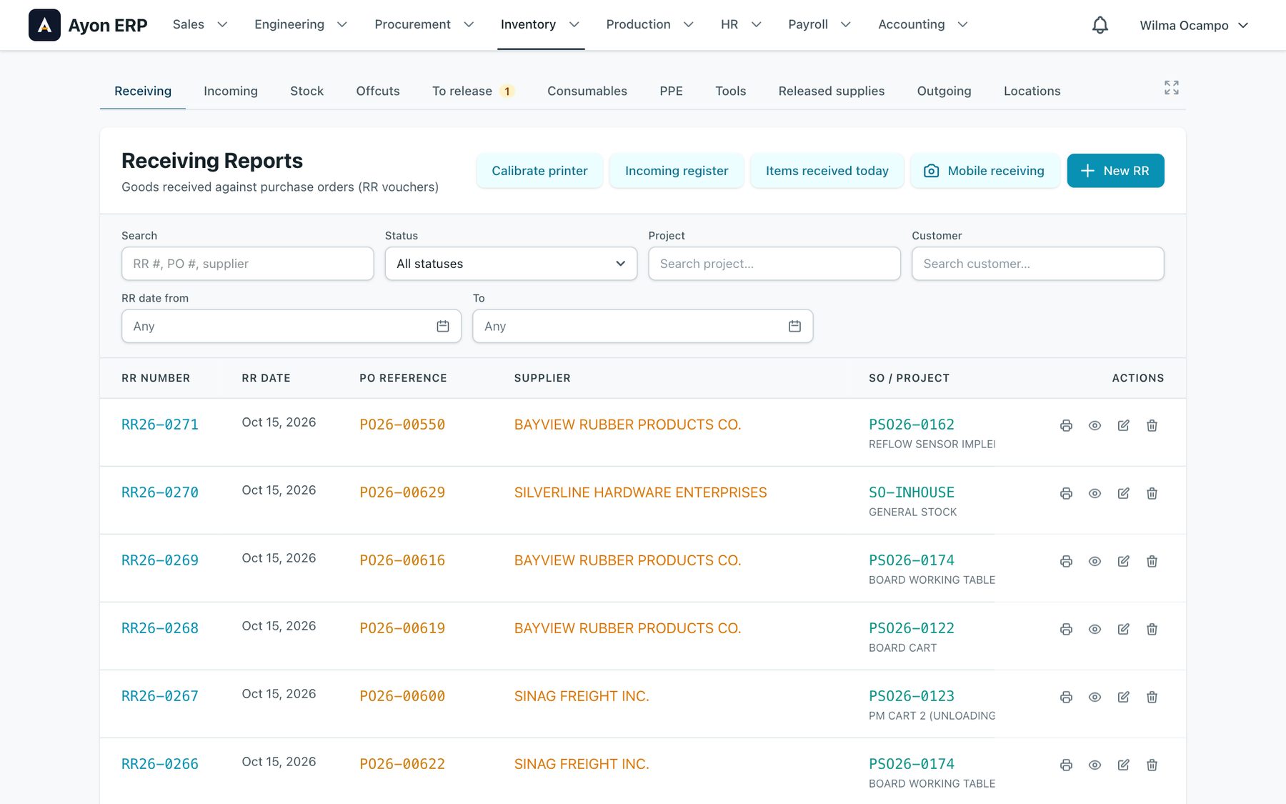Edit RR26-0270 report
This screenshot has height=804, width=1286.
coord(1123,493)
